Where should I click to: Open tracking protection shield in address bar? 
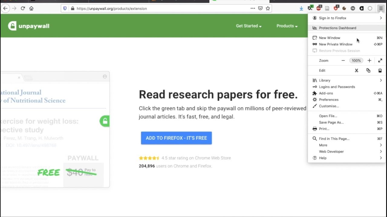pos(65,8)
